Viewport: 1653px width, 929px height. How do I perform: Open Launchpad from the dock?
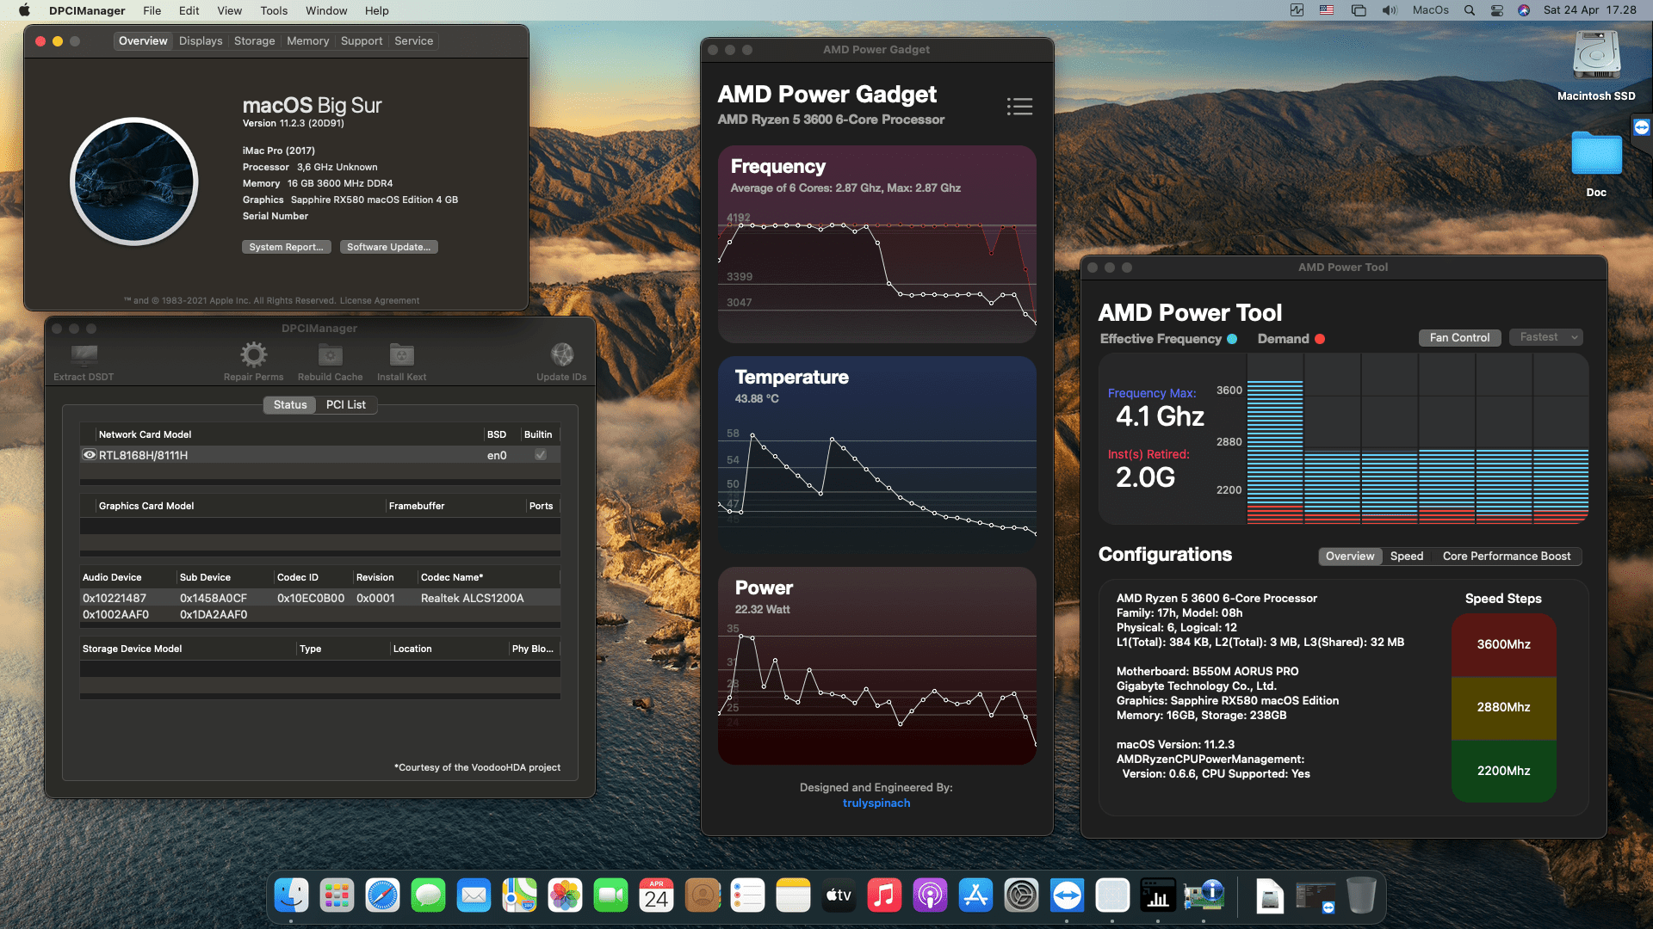click(337, 895)
